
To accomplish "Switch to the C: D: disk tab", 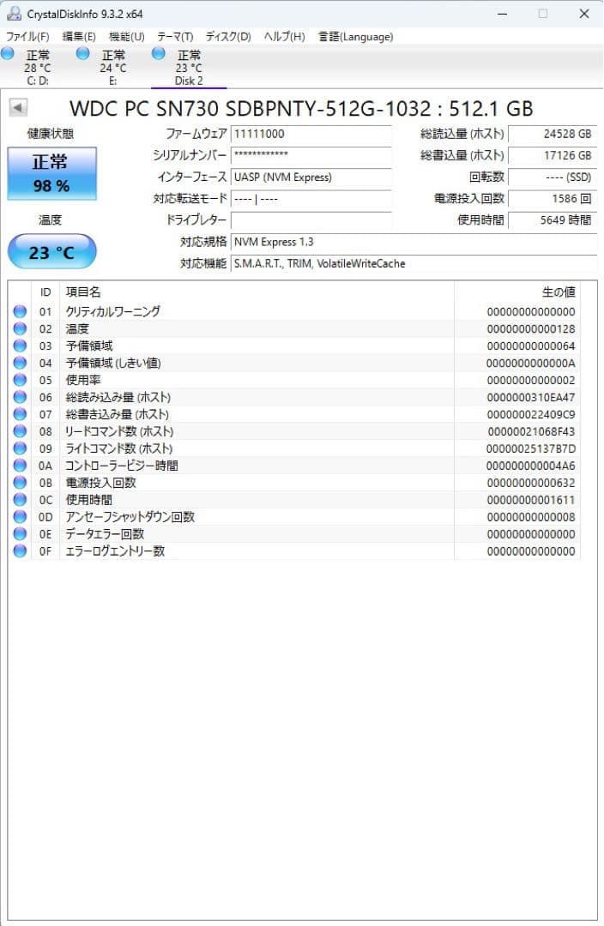I will point(38,68).
